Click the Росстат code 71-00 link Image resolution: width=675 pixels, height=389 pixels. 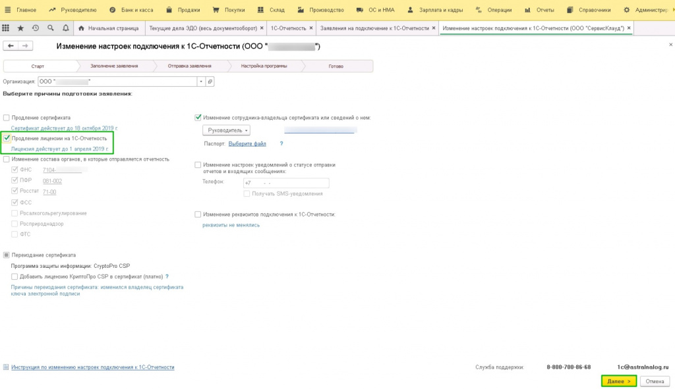click(49, 192)
